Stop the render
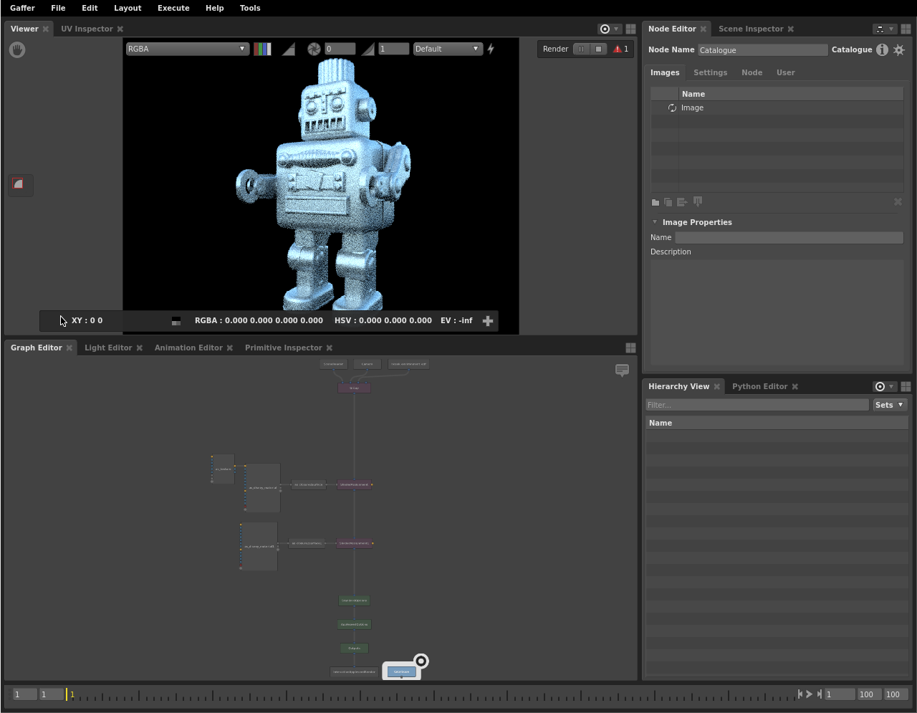The height and width of the screenshot is (713, 917). (x=599, y=49)
